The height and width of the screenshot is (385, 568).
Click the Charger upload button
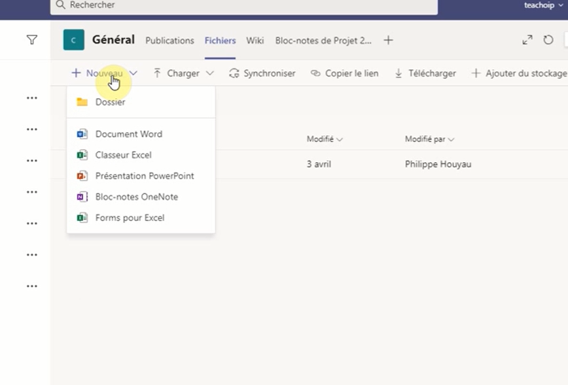tap(177, 73)
